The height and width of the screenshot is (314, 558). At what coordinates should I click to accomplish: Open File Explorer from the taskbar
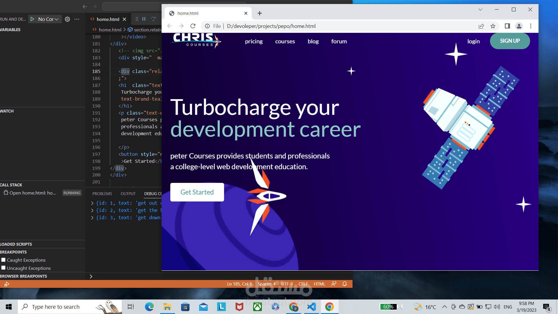(x=167, y=307)
